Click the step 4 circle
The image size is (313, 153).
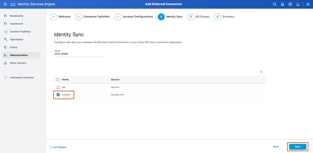pos(161,17)
